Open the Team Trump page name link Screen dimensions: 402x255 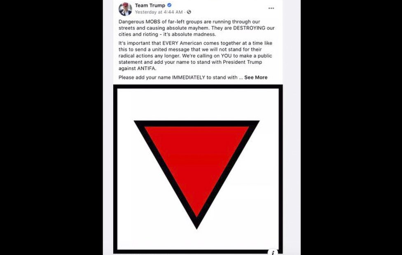coord(150,5)
